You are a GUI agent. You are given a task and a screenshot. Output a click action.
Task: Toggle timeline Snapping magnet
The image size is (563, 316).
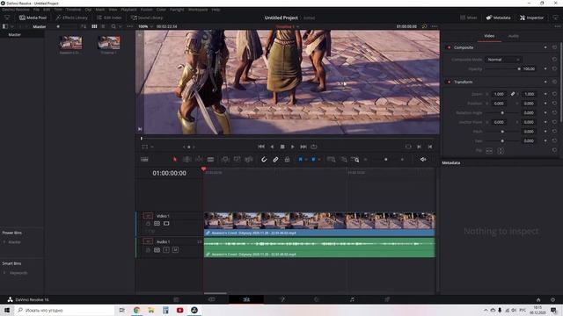coord(264,160)
